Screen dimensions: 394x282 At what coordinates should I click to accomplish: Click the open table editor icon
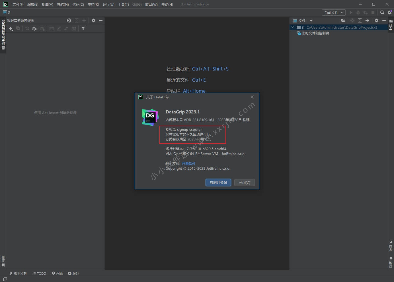point(52,28)
